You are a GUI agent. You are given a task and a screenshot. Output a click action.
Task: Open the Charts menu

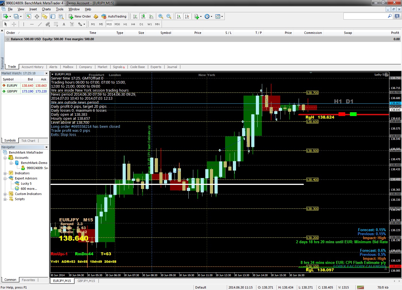46,9
